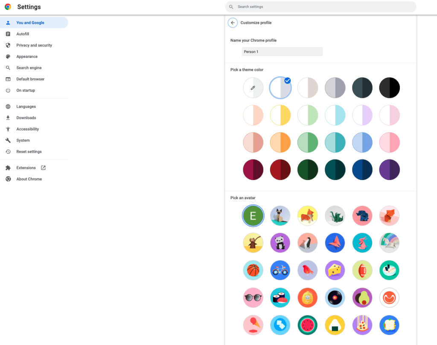Edit the Chrome profile name field

click(x=282, y=52)
